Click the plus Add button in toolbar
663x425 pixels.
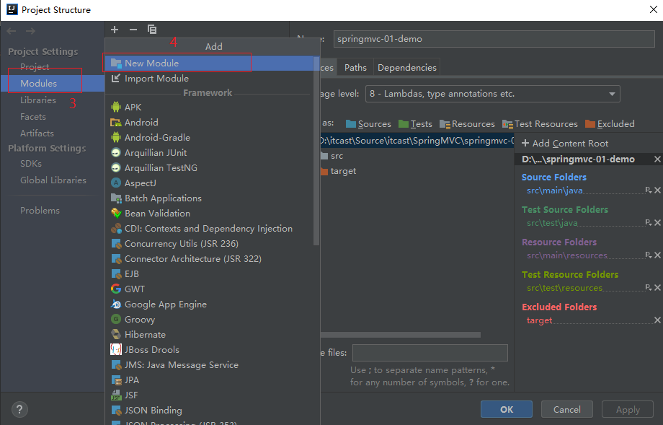115,30
